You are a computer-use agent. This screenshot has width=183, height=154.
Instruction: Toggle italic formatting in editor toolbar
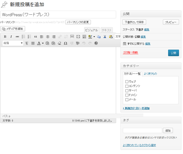[11, 37]
